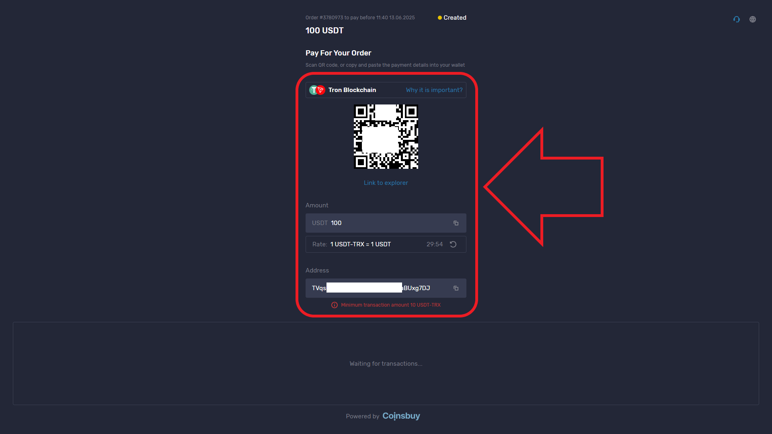Refresh the exchange rate
This screenshot has height=434, width=772.
point(453,244)
